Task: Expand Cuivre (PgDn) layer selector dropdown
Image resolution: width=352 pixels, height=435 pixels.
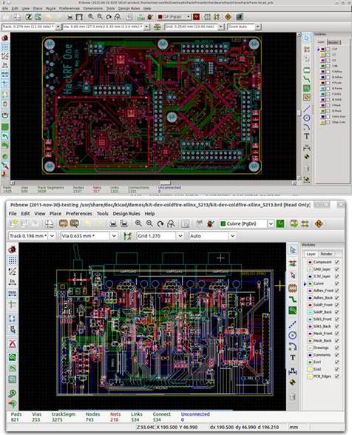Action: point(271,224)
